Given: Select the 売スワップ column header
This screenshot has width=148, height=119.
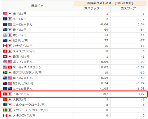Looking at the screenshot, I should click(x=128, y=8).
